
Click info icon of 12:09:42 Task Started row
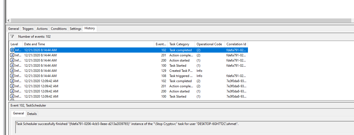(x=12, y=97)
